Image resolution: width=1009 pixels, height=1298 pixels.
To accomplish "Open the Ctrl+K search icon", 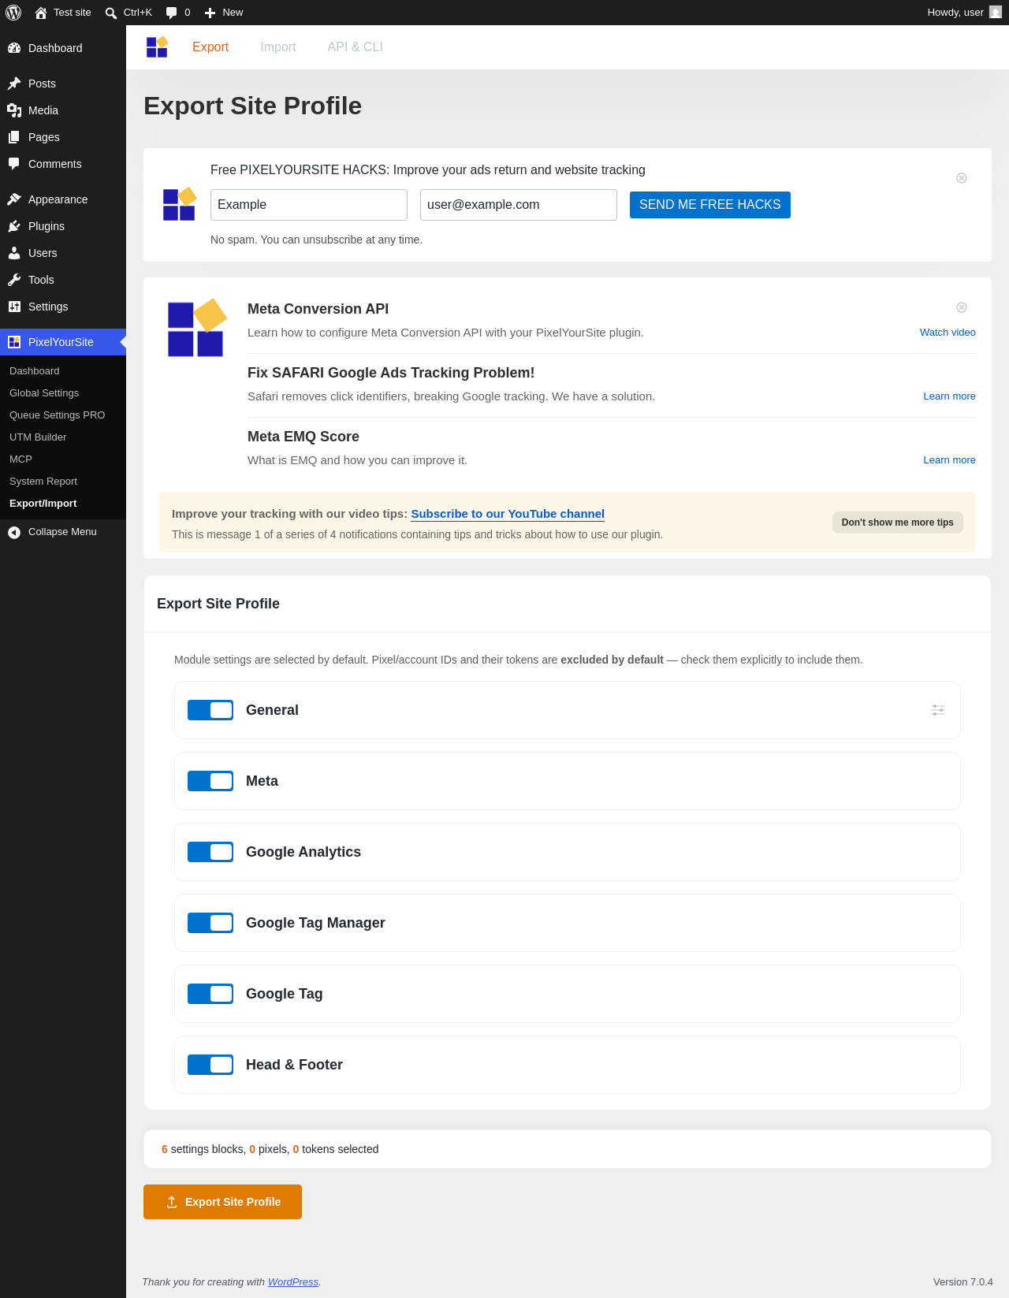I will click(x=111, y=13).
